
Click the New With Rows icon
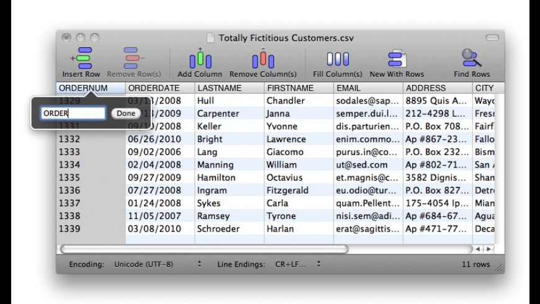coord(397,59)
